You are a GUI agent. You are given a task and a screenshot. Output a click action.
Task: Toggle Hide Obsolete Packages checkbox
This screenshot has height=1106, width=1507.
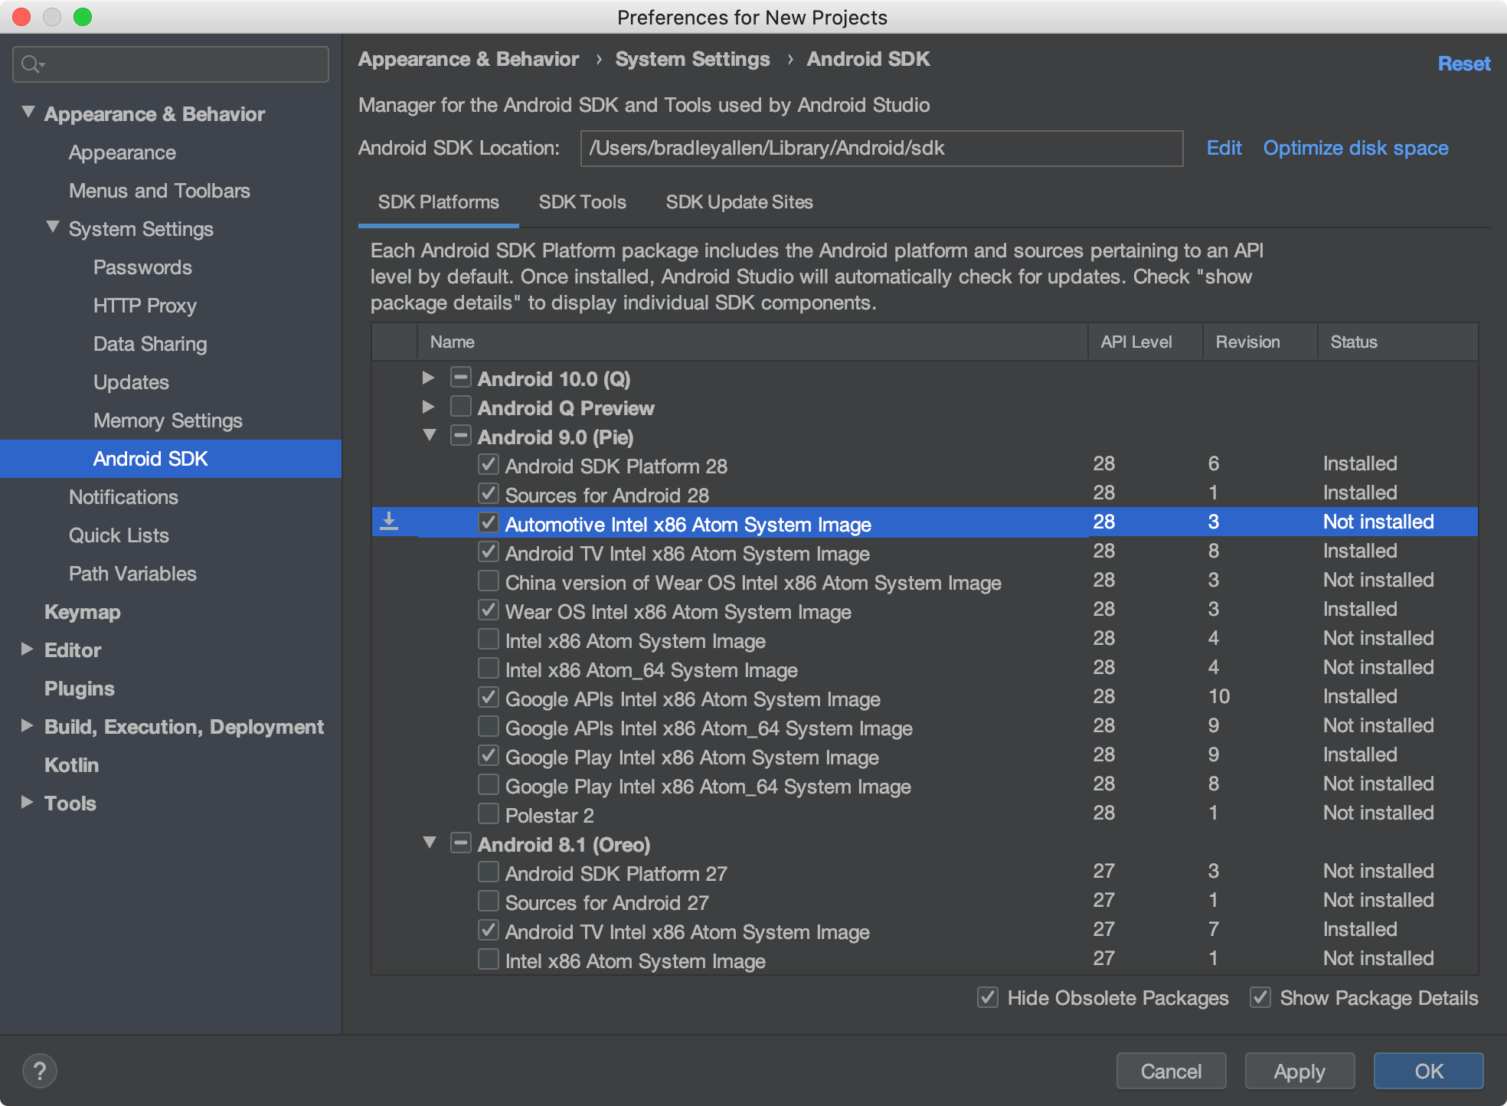click(988, 997)
